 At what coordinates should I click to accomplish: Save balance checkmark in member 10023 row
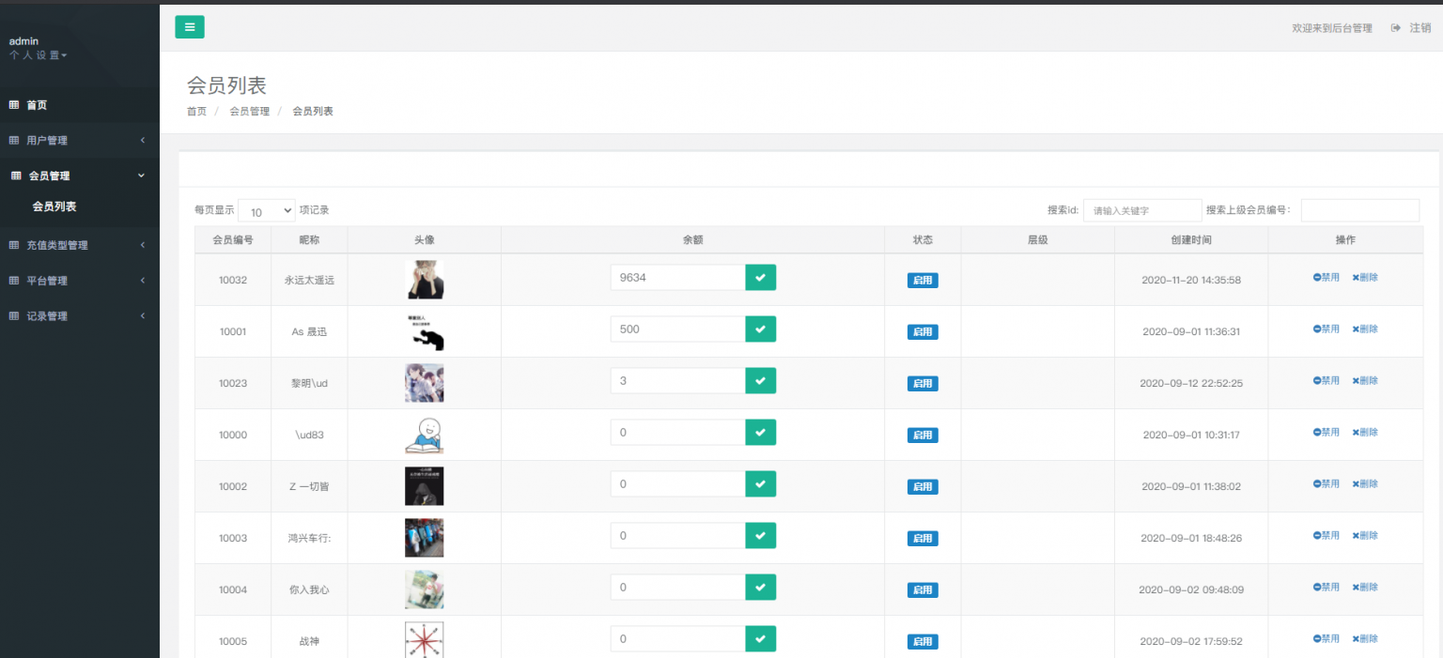click(760, 381)
